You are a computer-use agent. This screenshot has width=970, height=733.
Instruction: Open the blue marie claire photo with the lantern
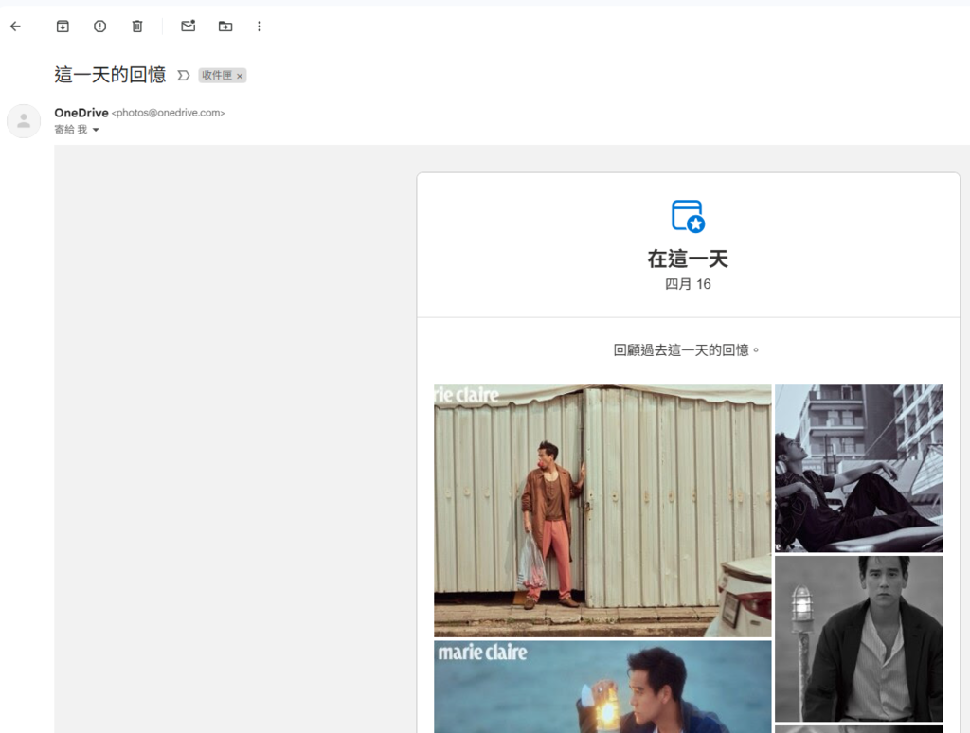(602, 687)
